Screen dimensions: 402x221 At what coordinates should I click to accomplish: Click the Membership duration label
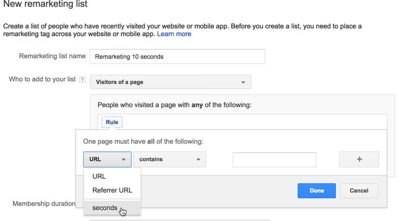(44, 203)
